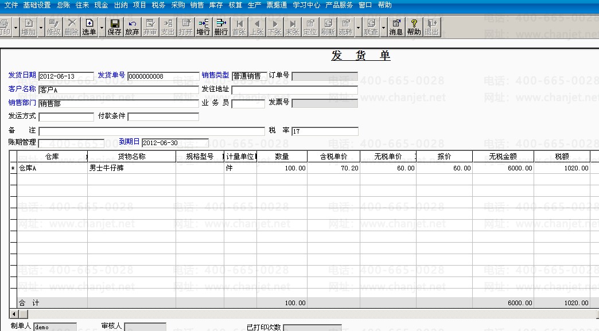This screenshot has width=599, height=331.
Task: Go to previous record with 上张 icon
Action: (257, 27)
